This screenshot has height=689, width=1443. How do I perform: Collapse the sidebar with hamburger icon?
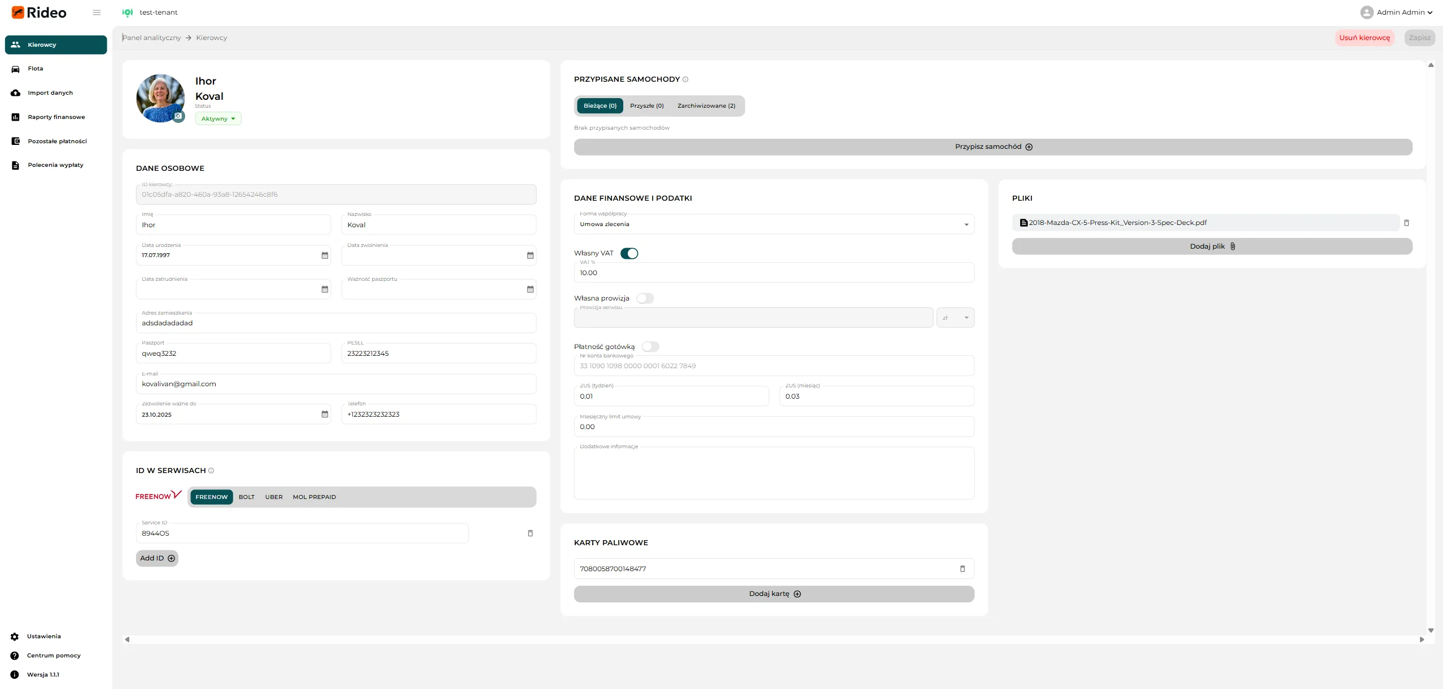[97, 12]
